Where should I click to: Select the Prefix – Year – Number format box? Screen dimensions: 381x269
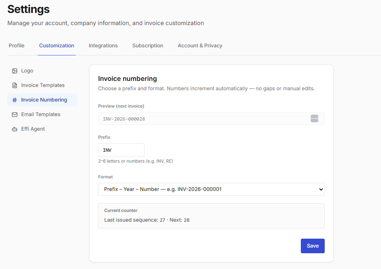coord(211,189)
